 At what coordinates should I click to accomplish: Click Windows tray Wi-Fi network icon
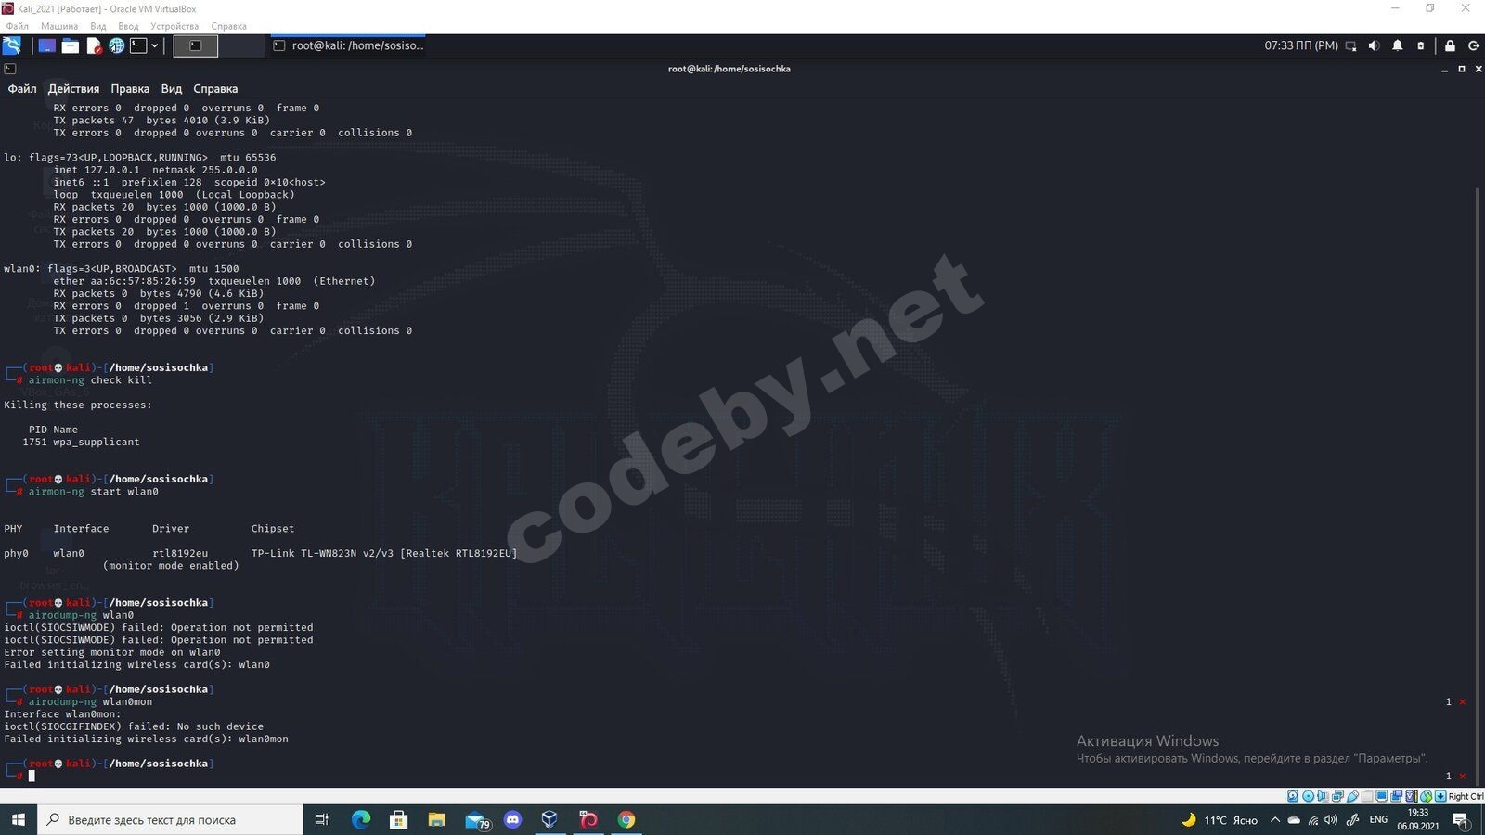1313,820
